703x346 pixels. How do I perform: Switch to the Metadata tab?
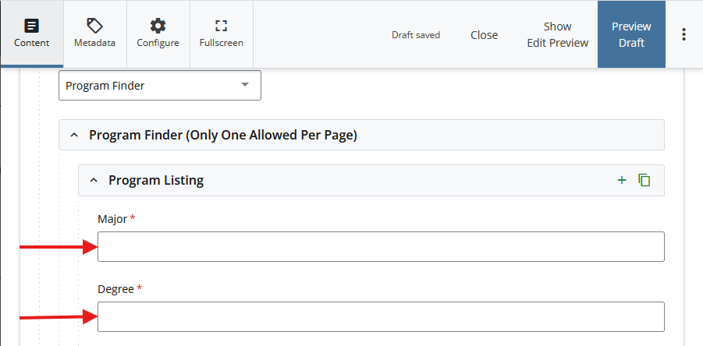[94, 34]
